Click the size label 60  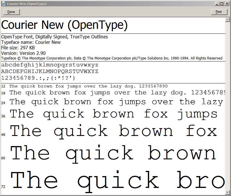3,158
